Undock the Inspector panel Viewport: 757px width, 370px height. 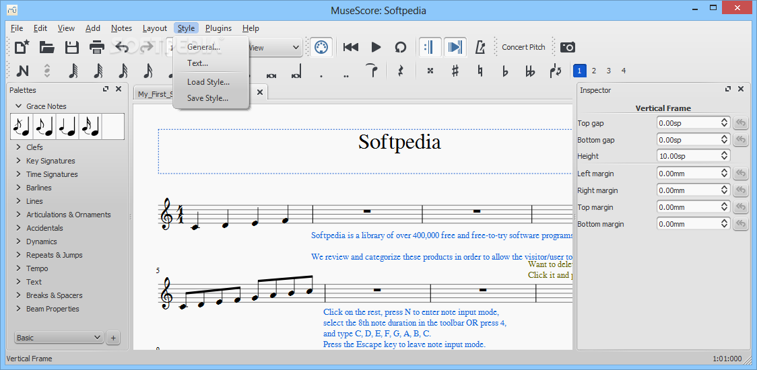point(728,89)
